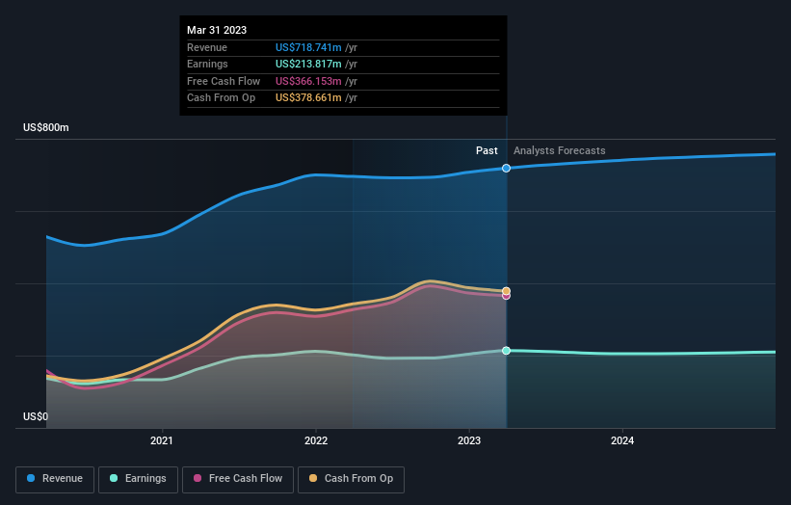Viewport: 791px width, 505px height.
Task: Click the orange dot in Cash From Op legend
Action: (x=313, y=478)
